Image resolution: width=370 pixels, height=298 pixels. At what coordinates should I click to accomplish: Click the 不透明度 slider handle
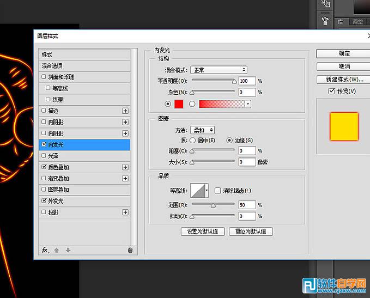[234, 82]
